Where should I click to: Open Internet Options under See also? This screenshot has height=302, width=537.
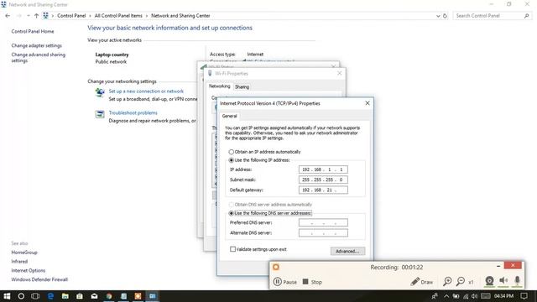click(28, 270)
